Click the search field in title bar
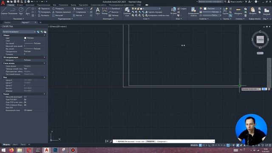Viewport: 272px width, 153px height. click(211, 2)
